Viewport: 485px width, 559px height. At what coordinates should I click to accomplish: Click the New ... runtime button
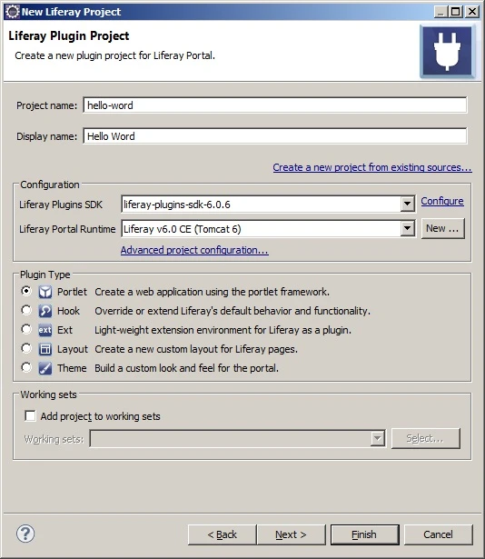point(443,228)
